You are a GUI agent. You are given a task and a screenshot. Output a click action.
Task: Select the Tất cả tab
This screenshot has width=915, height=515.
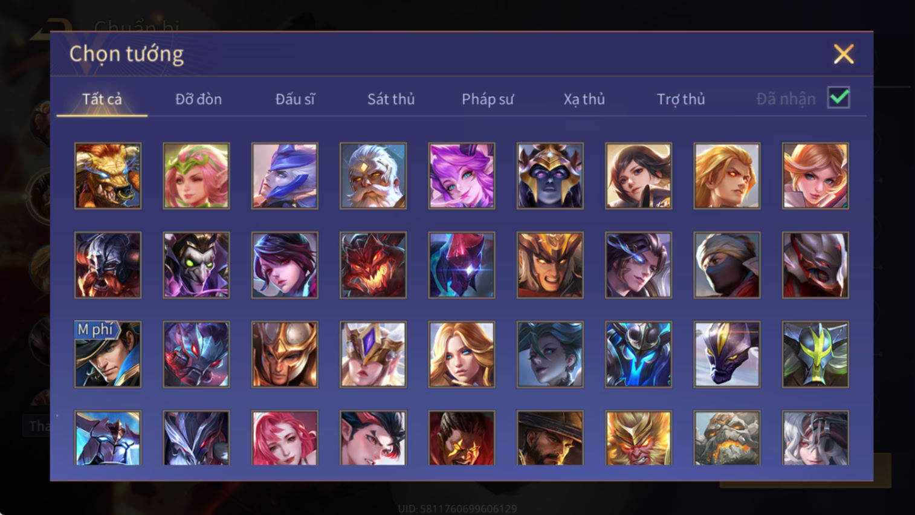pos(102,99)
